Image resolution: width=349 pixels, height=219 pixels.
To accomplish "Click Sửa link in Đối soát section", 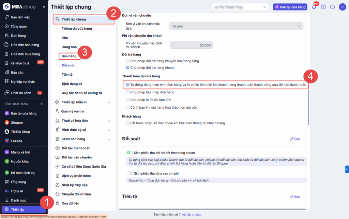I will pos(295,139).
